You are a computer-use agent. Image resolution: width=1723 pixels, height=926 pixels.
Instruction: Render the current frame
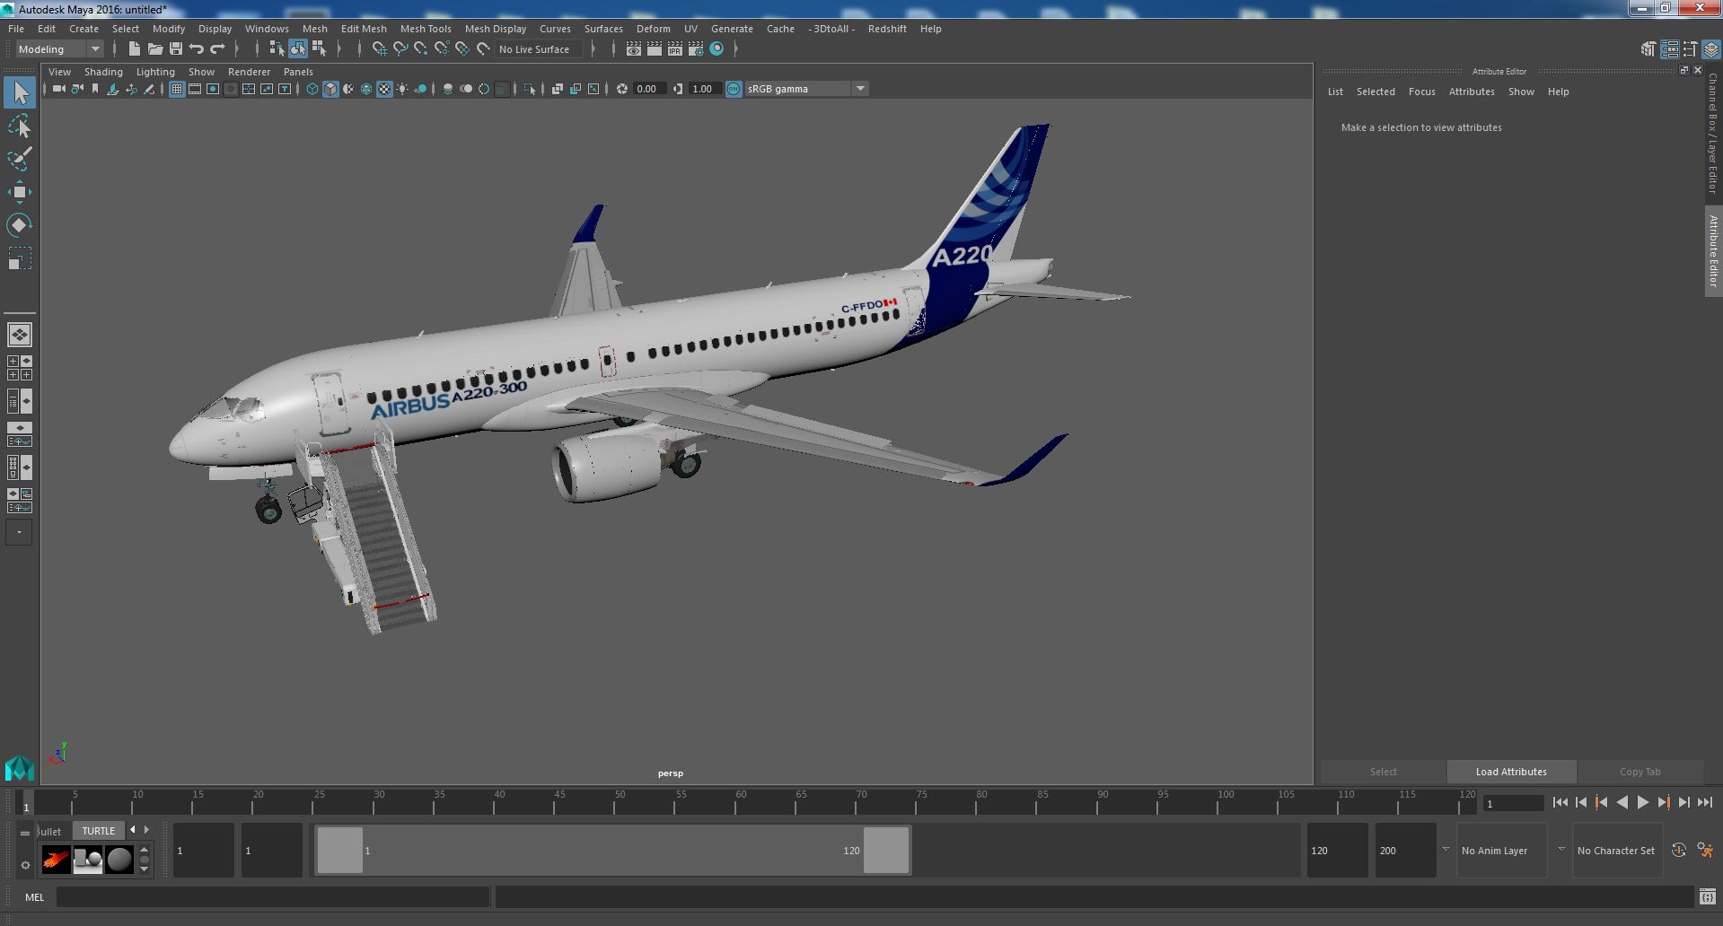coord(655,49)
